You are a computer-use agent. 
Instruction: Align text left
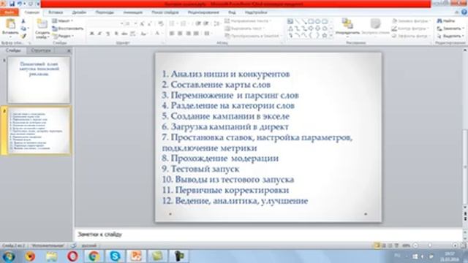pos(172,34)
